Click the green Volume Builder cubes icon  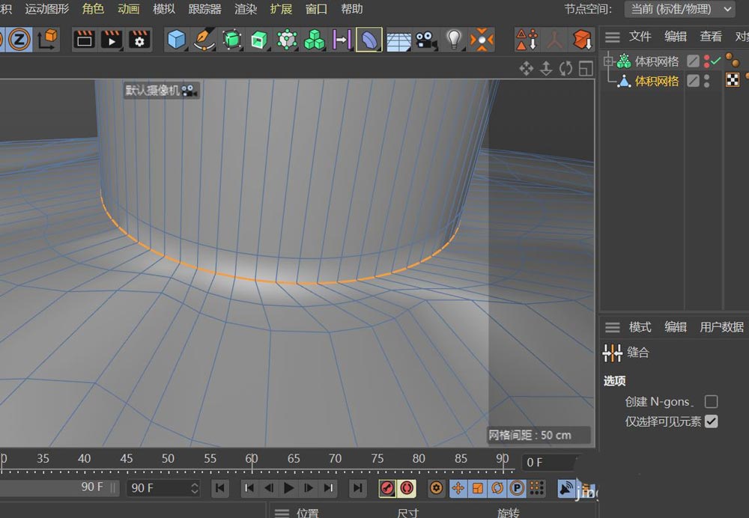pos(314,39)
